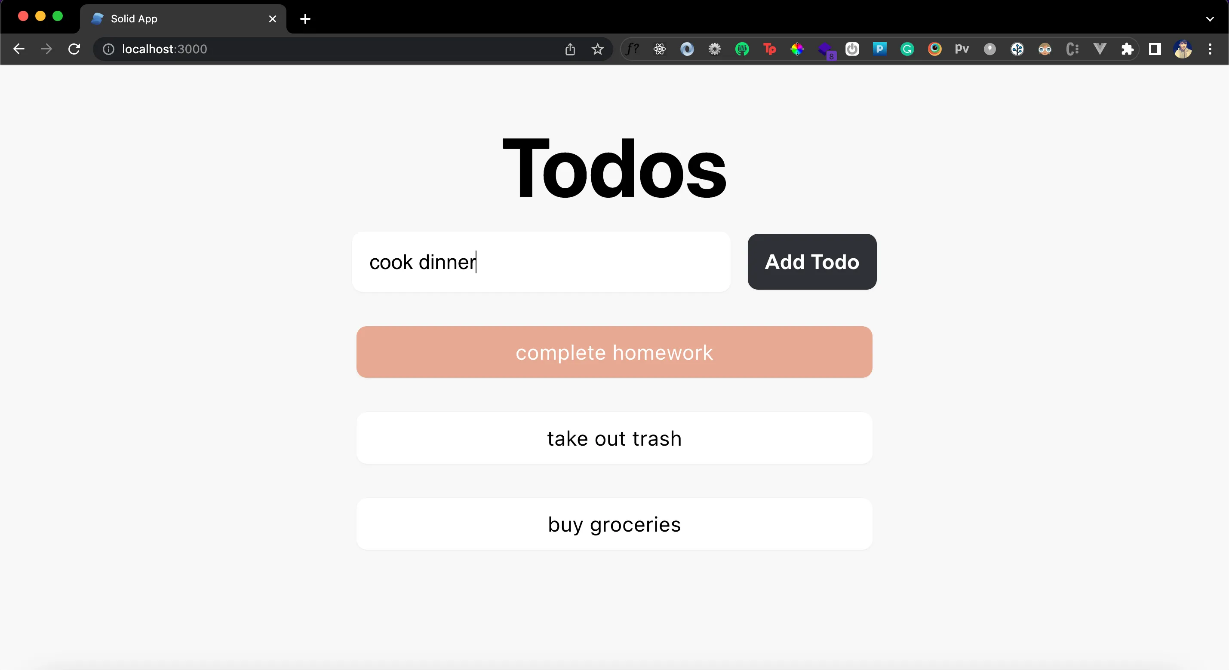The height and width of the screenshot is (670, 1229).
Task: Click the share icon in the address bar
Action: coord(569,49)
